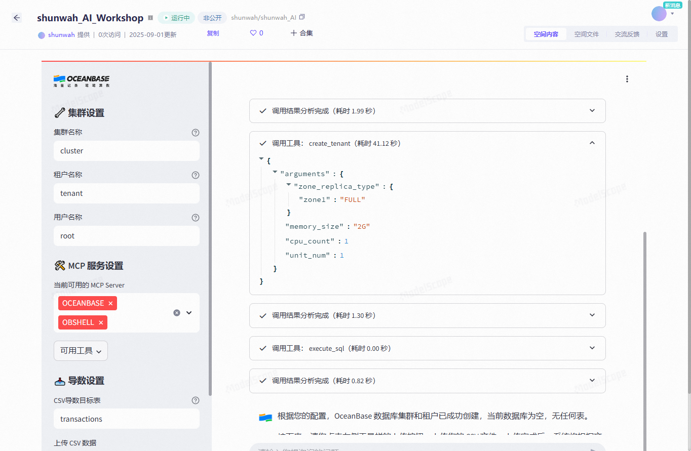Click the check mark on the create_tenant row
Image resolution: width=691 pixels, height=451 pixels.
pyautogui.click(x=263, y=143)
